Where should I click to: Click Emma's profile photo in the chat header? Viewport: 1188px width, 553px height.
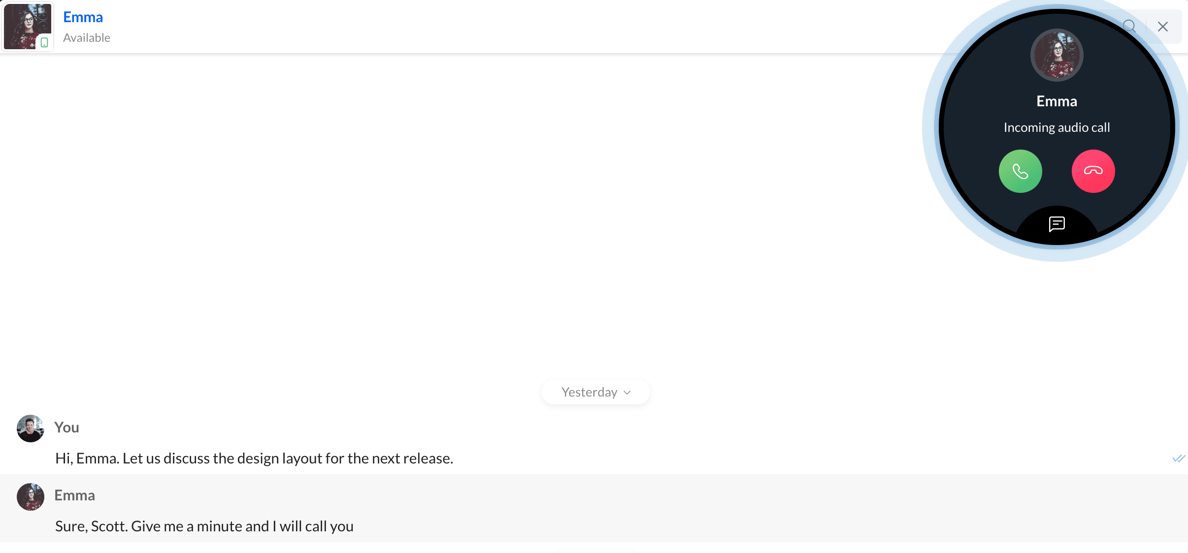27,26
